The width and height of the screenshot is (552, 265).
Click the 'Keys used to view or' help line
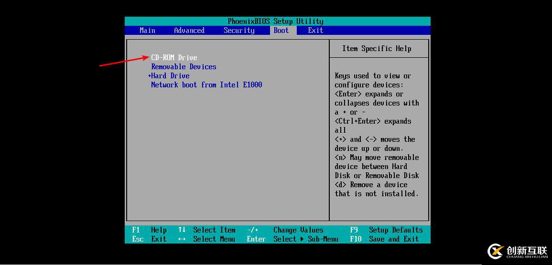[x=373, y=75]
